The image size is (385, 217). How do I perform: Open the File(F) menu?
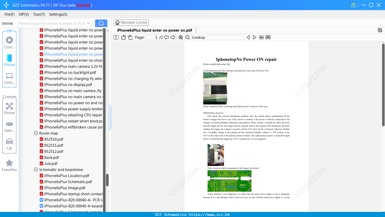click(10, 14)
